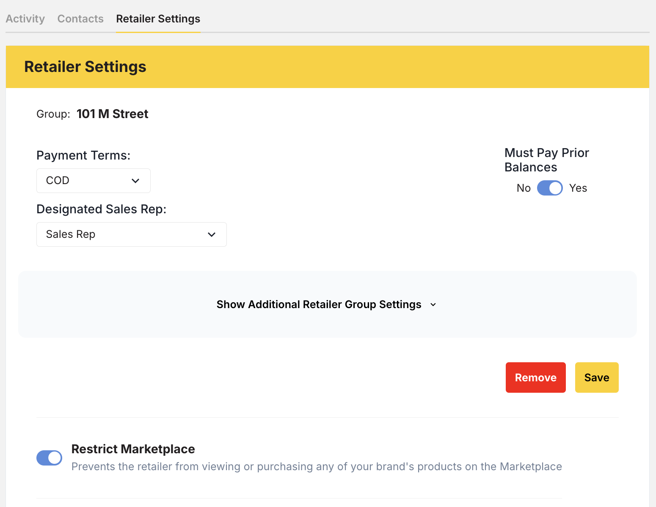Click the chevron arrow in COD dropdown
This screenshot has width=656, height=507.
pos(135,181)
